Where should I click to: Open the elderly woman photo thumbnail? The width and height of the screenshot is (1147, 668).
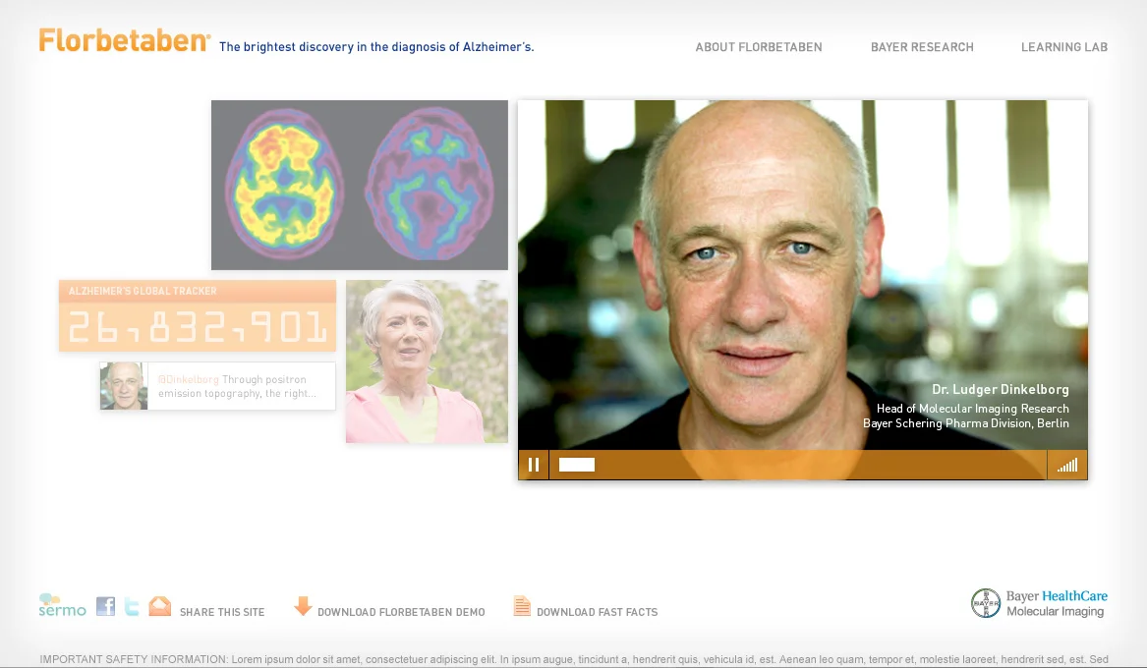point(427,362)
